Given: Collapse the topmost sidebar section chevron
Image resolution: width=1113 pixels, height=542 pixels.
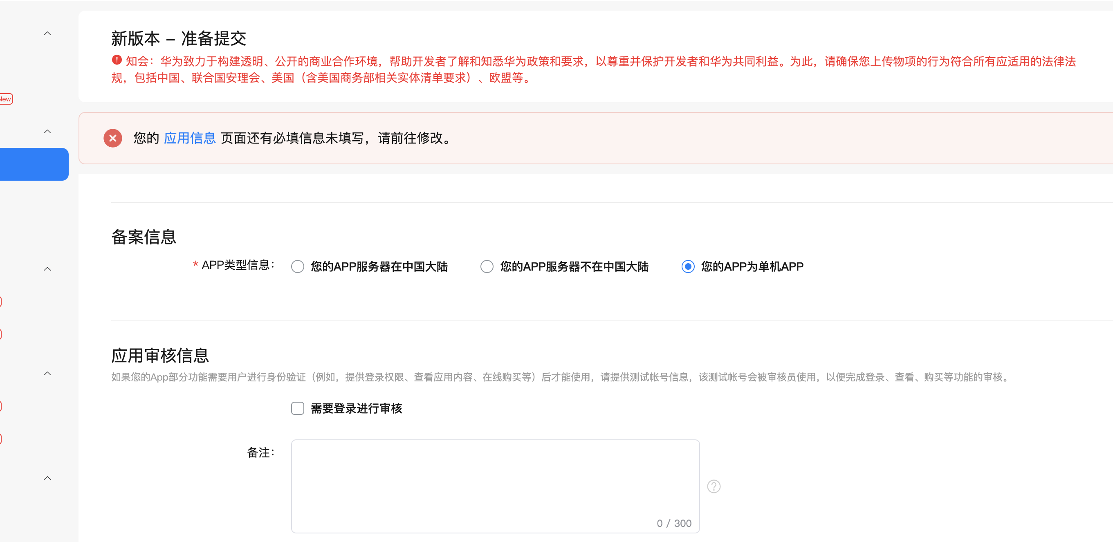Looking at the screenshot, I should coord(47,34).
